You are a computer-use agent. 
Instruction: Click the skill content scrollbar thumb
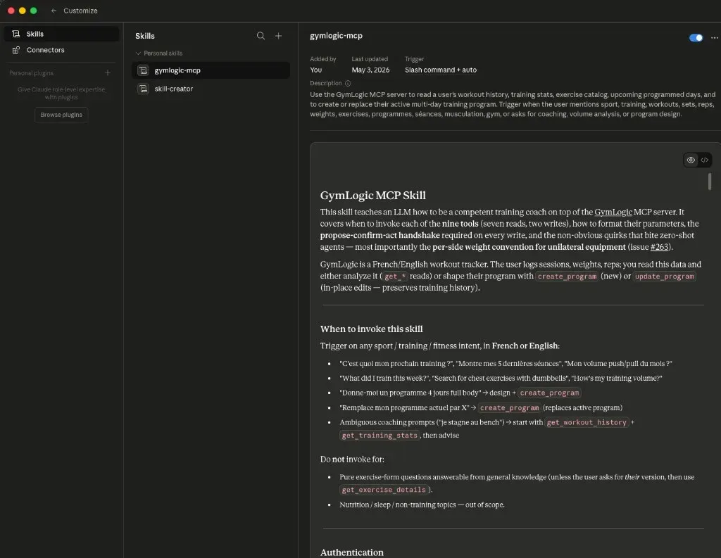click(x=710, y=181)
